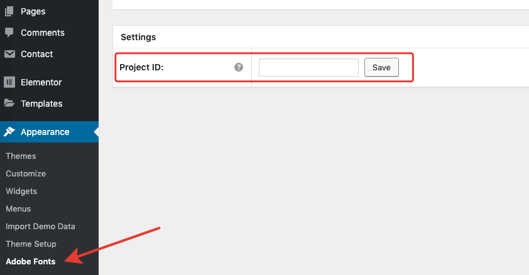
Task: Navigate to Theme Setup
Action: coord(31,244)
